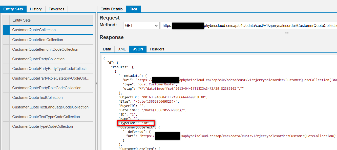Click the "ID": "1" line in JSON
Viewport: 337px width, 150px height.
coord(128,114)
